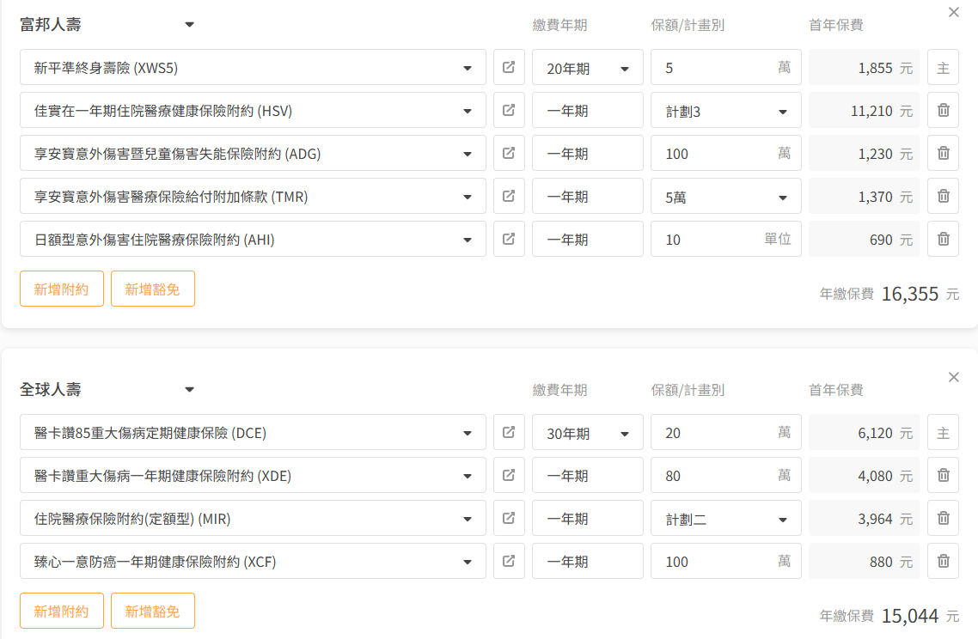The height and width of the screenshot is (639, 978).
Task: Click 新增豁免 button under 全球人壽
Action: (153, 611)
